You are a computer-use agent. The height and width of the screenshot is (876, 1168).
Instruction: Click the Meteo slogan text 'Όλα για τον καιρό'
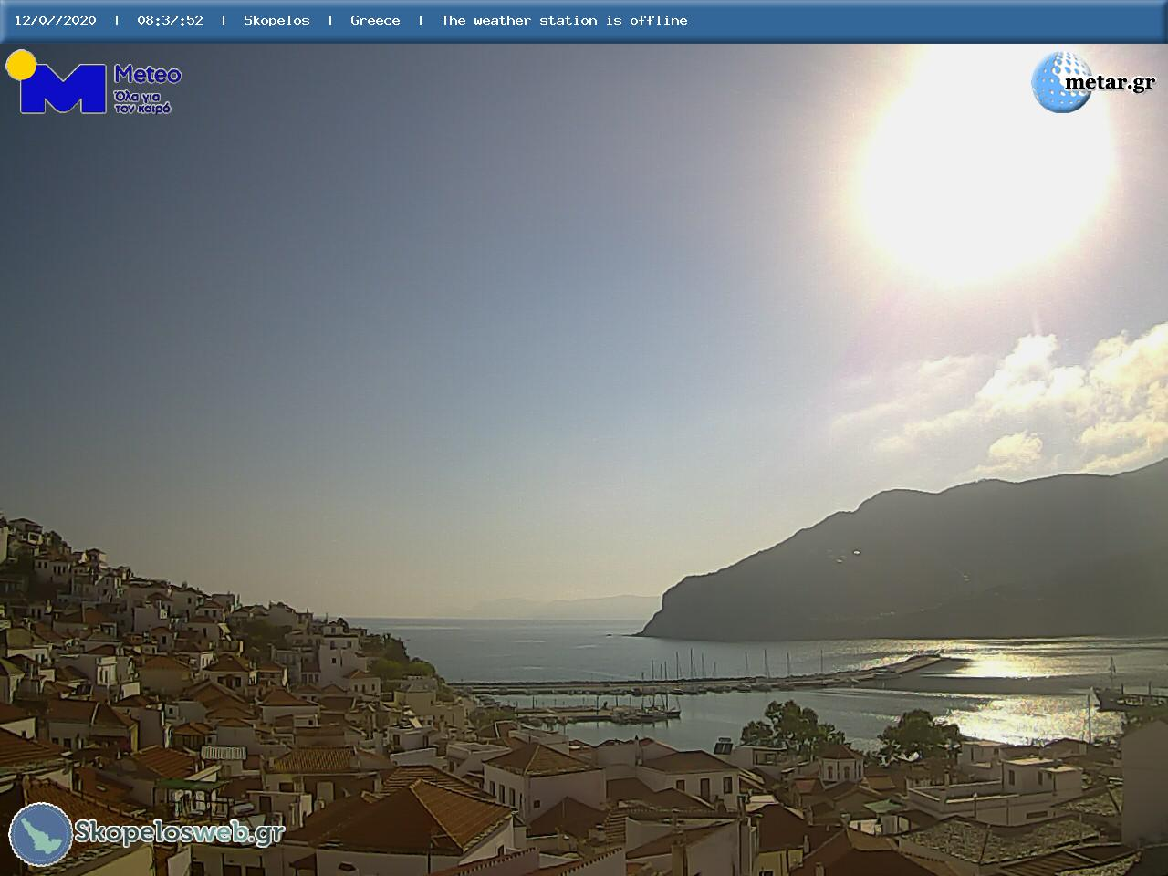click(142, 101)
